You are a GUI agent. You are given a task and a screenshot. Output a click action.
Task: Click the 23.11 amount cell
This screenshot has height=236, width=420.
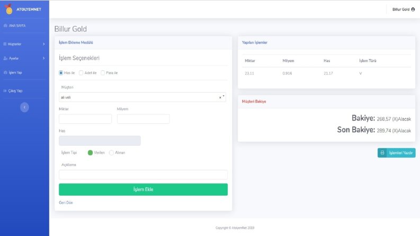249,74
